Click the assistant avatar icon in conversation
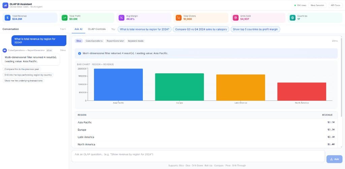This screenshot has width=345, height=169. coord(5,50)
